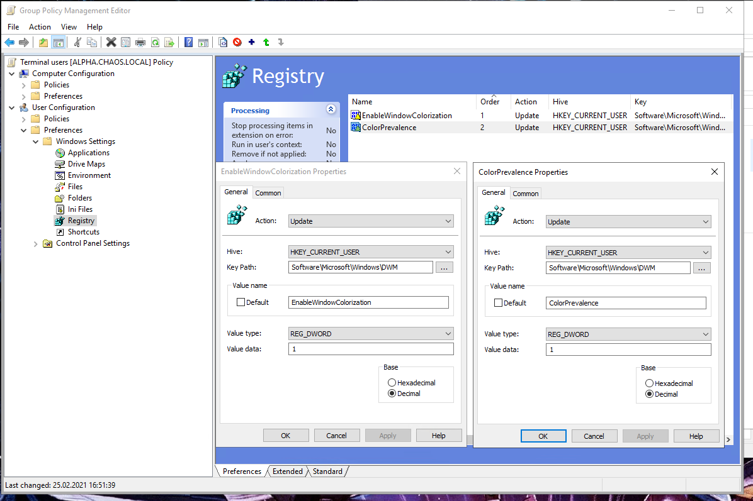Check Default in ColorPrevalence Properties

coord(499,302)
